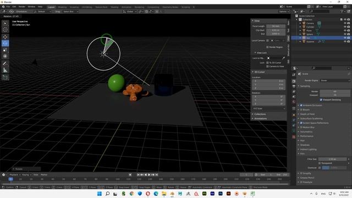Open the XYZ Euler rotation mode dropdown

click(269, 108)
